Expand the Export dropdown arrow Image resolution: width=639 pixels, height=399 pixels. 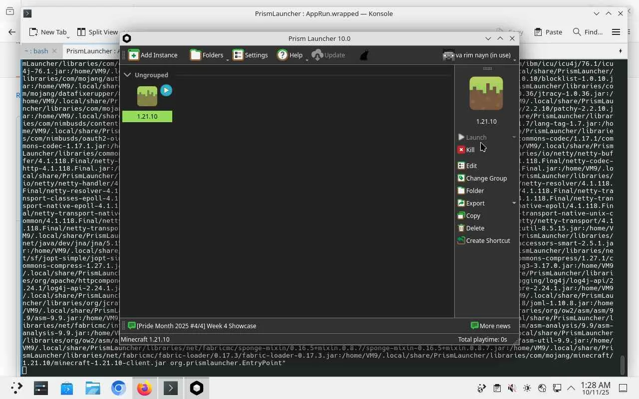pos(514,203)
